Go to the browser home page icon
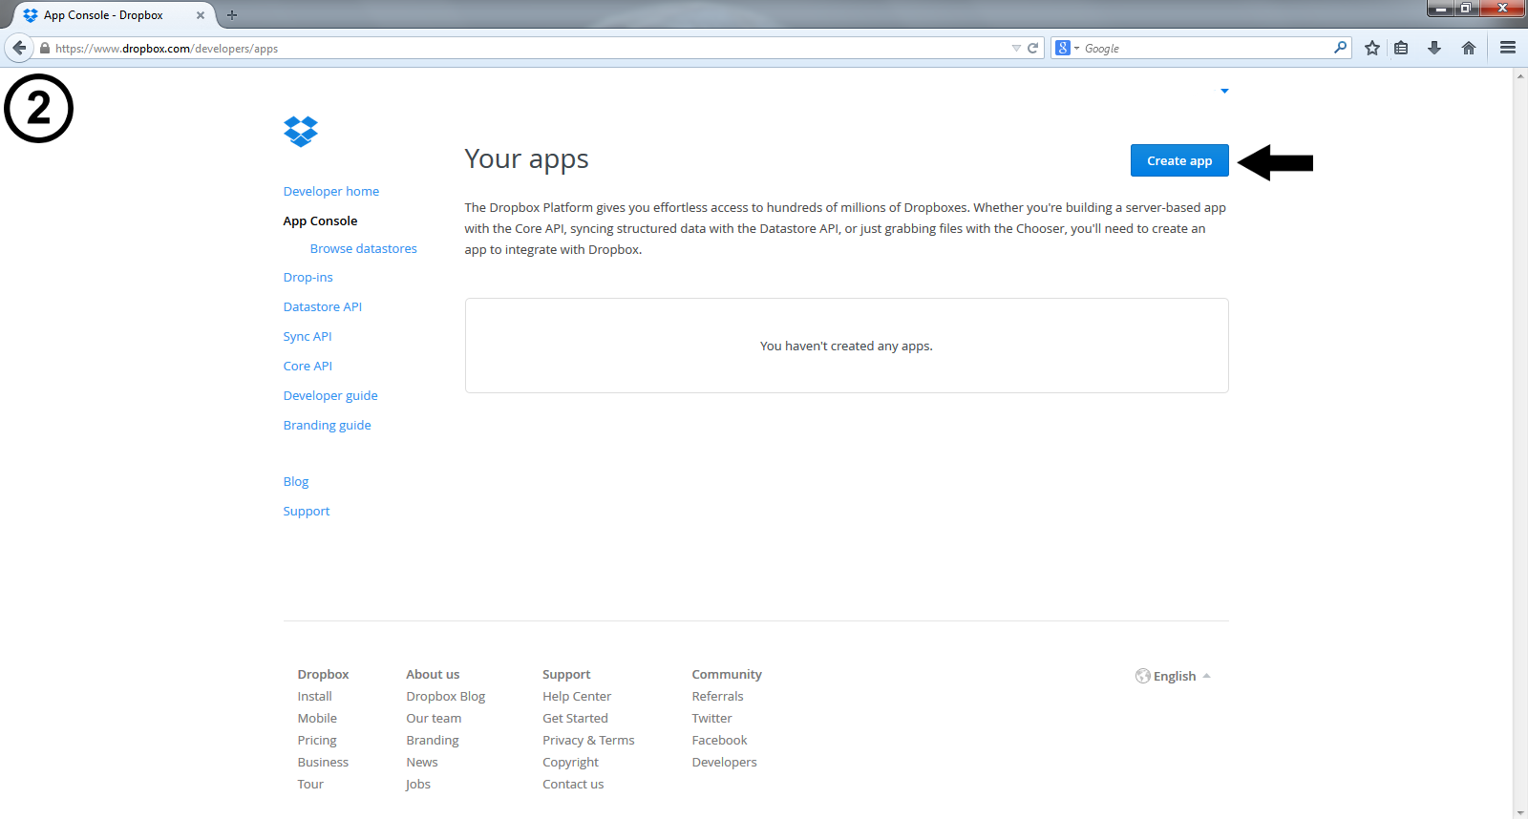The image size is (1528, 819). coord(1469,48)
